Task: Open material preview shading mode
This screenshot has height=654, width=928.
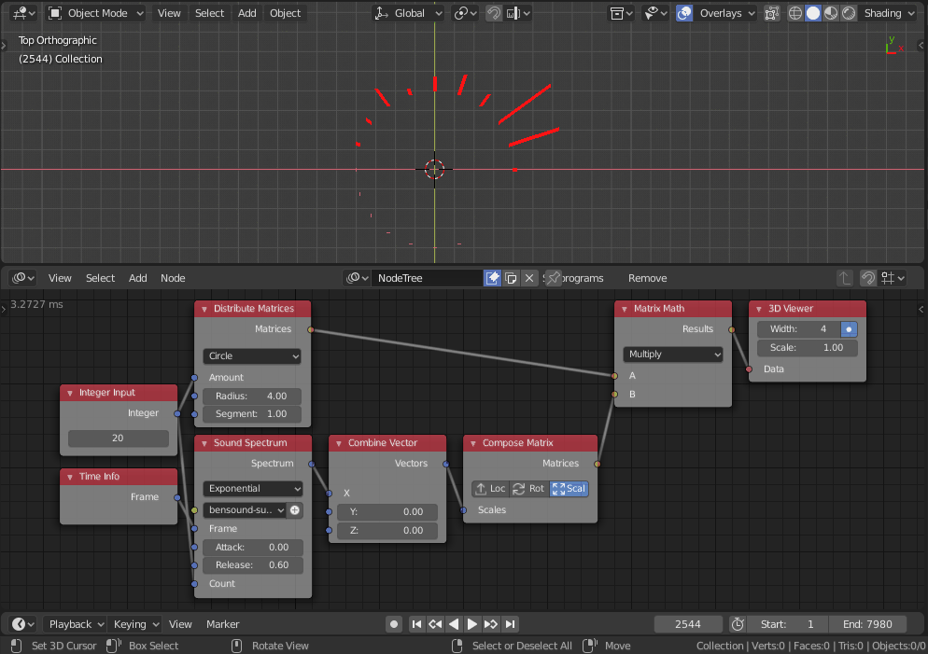Action: click(829, 13)
